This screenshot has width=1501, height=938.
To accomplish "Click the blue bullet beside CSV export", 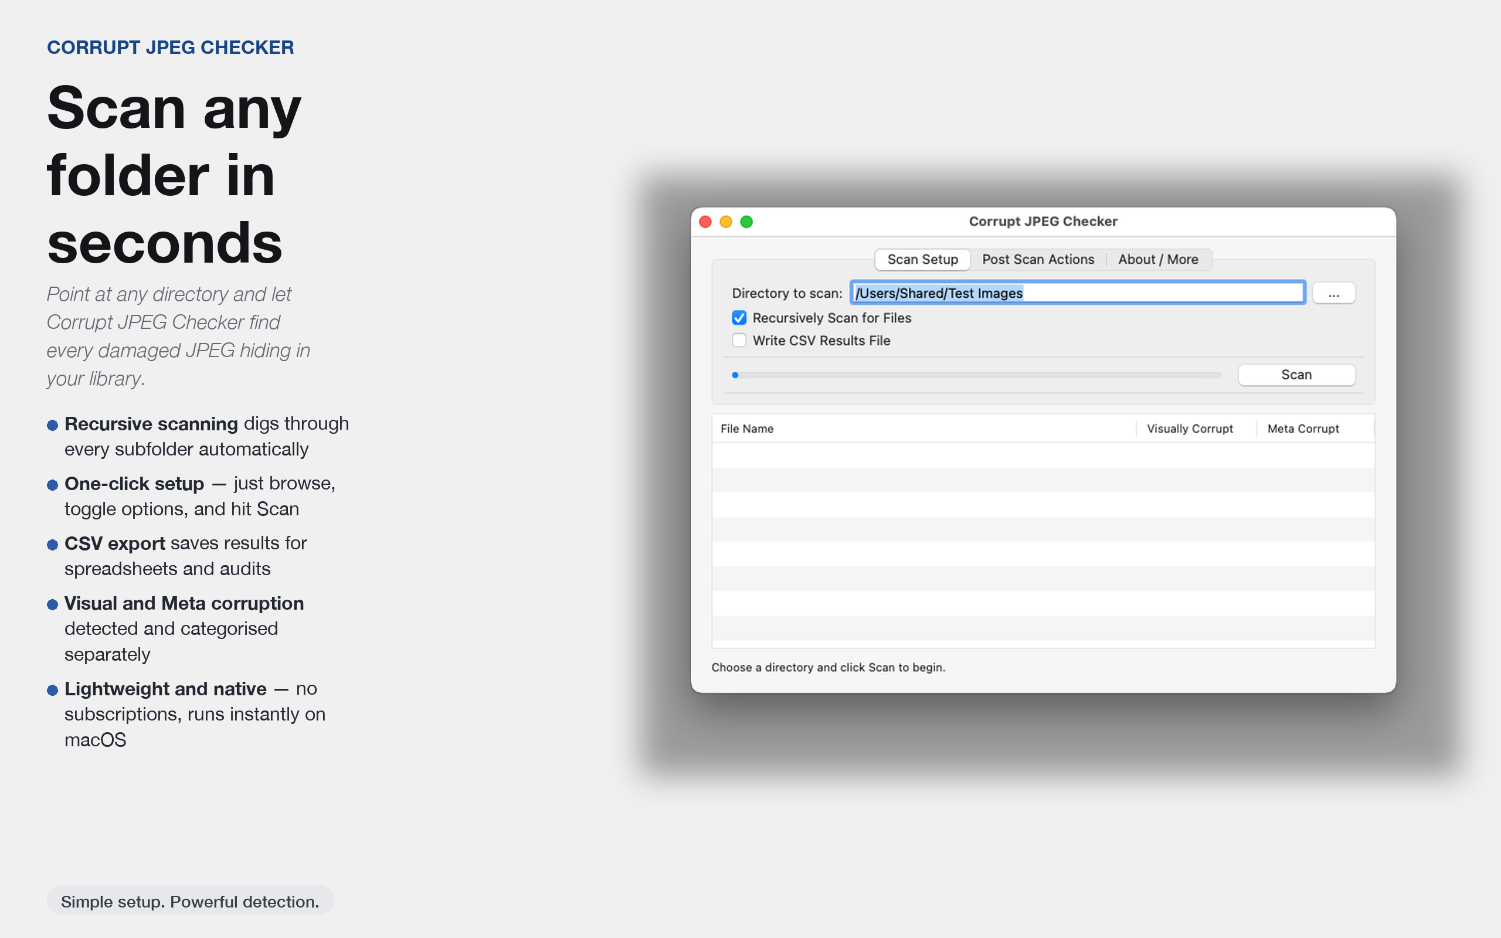I will point(52,545).
